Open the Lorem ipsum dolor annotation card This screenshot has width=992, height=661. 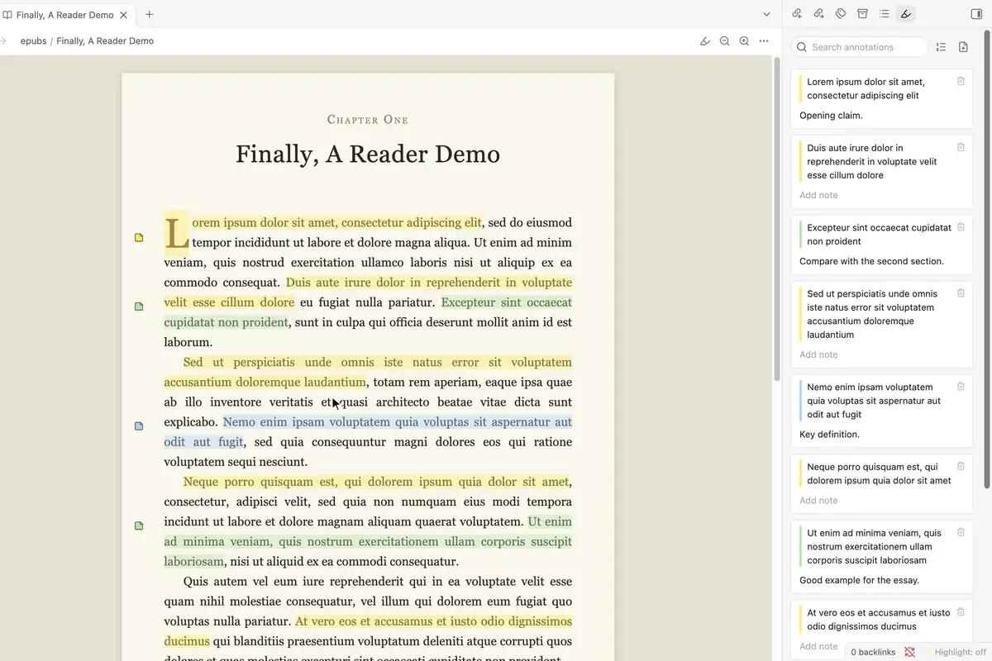881,98
